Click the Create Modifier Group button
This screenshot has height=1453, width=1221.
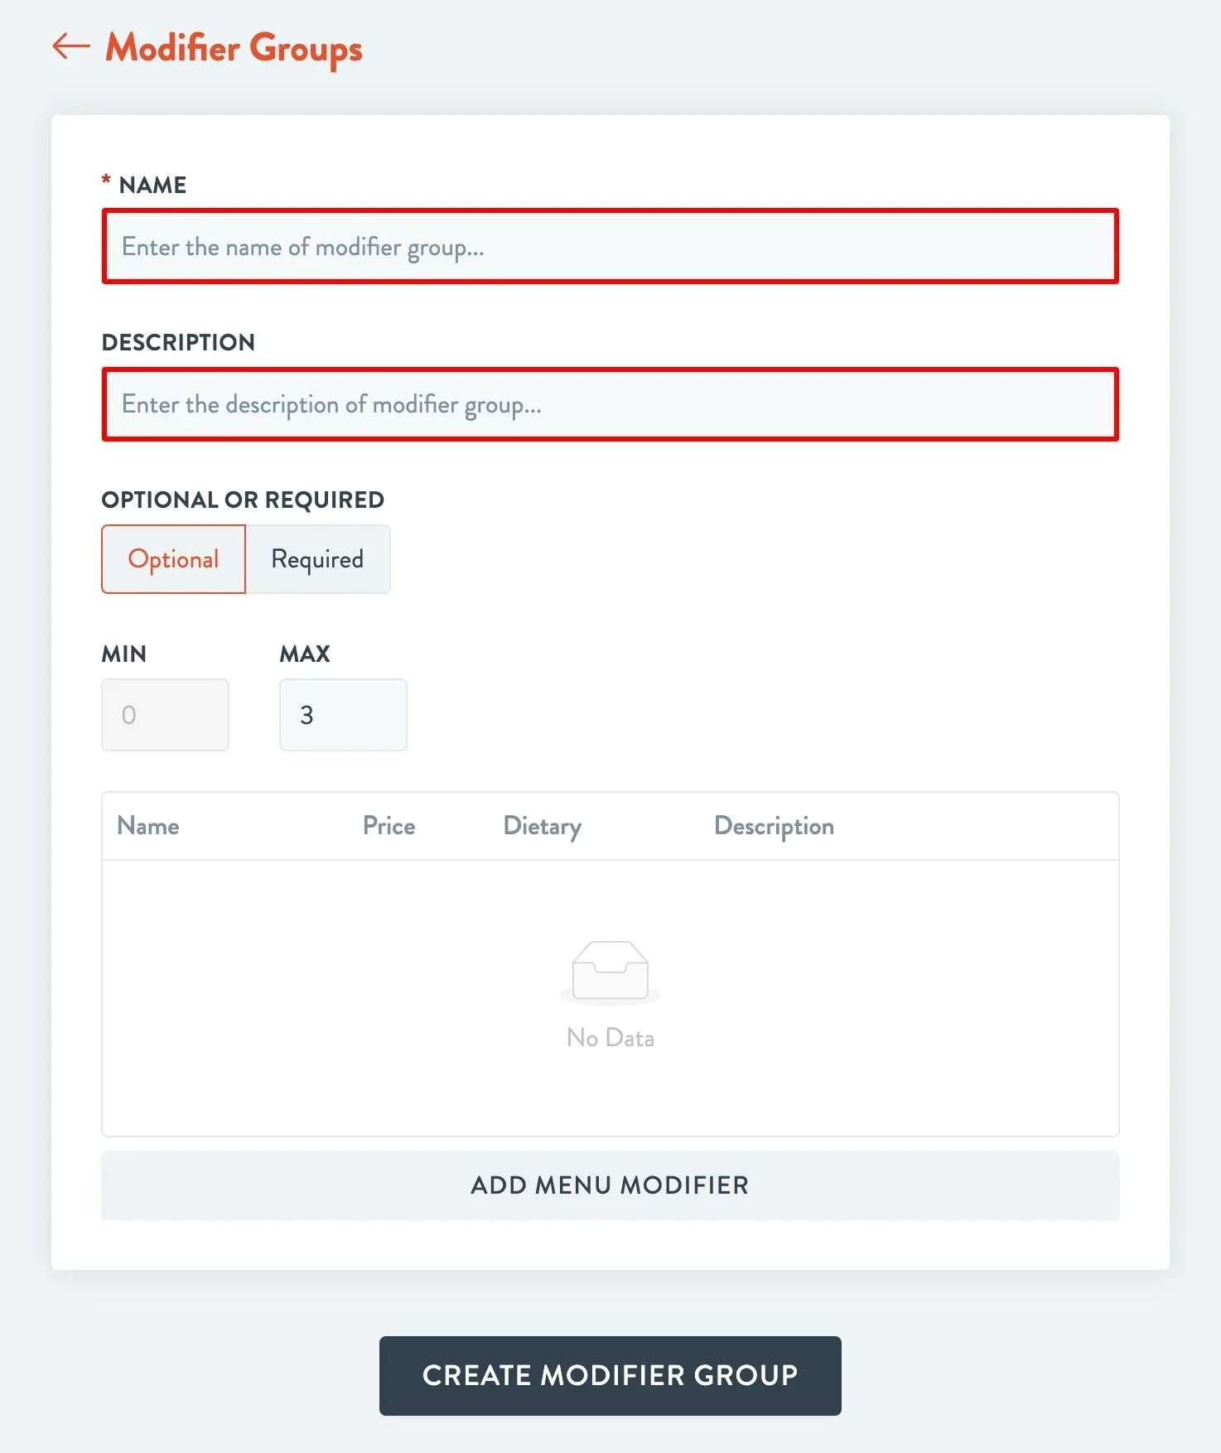pos(610,1376)
